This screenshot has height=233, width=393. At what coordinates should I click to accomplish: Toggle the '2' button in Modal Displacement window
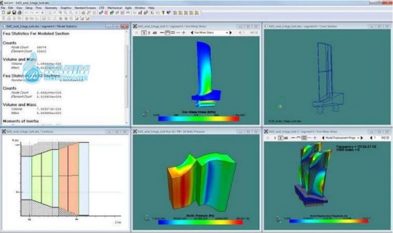click(x=281, y=138)
